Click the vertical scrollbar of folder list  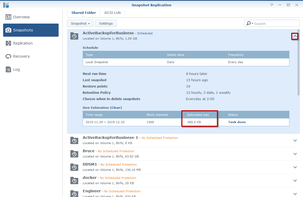(x=299, y=63)
